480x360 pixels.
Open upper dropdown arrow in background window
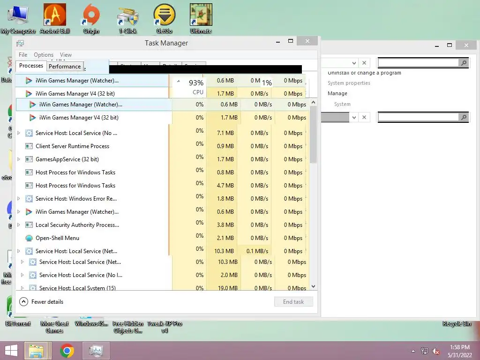354,63
